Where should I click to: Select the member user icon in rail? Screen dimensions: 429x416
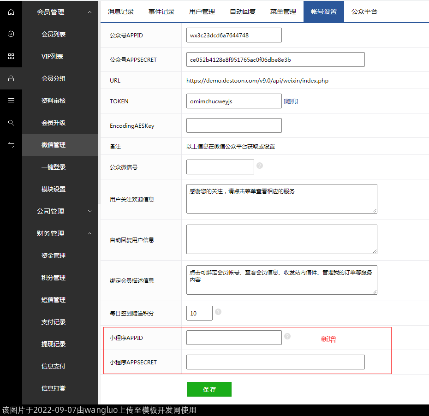[11, 78]
